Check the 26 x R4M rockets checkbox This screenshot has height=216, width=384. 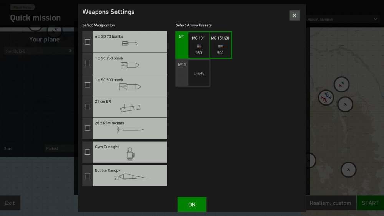pos(88,128)
